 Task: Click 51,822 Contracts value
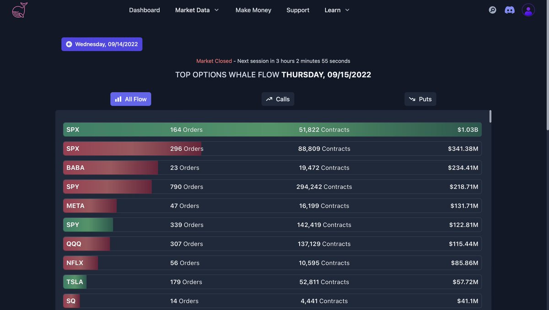324,130
